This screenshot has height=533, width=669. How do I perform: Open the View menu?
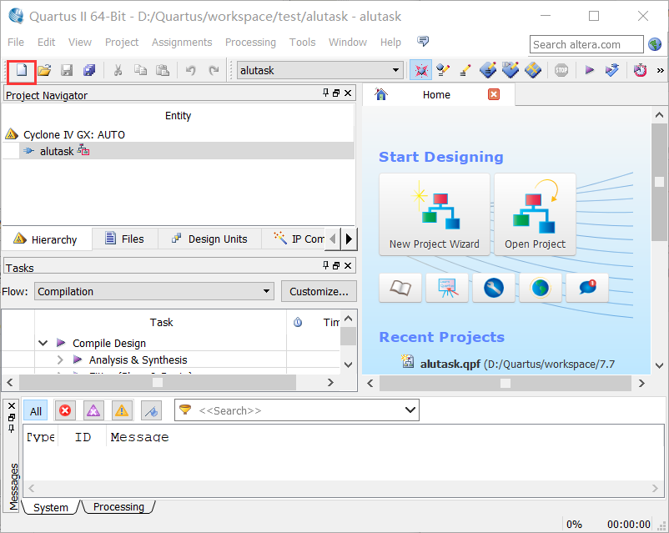coord(80,43)
